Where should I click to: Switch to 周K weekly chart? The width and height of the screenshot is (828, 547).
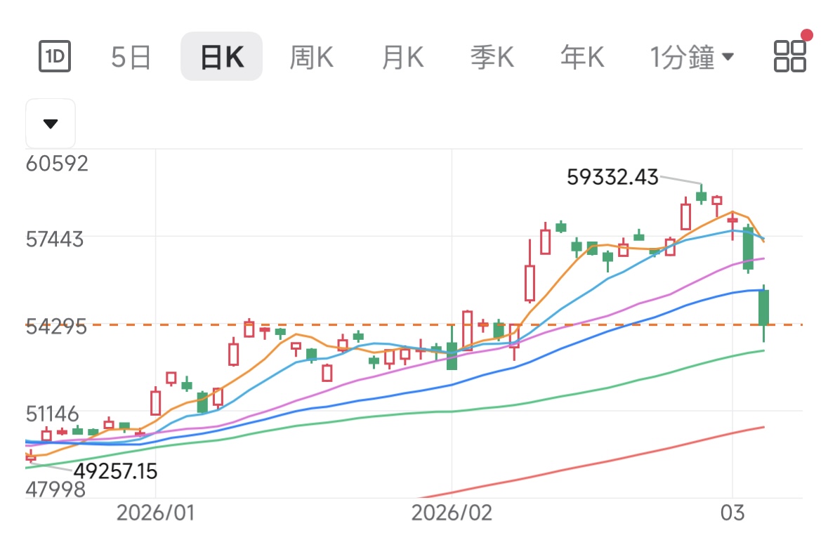point(311,57)
